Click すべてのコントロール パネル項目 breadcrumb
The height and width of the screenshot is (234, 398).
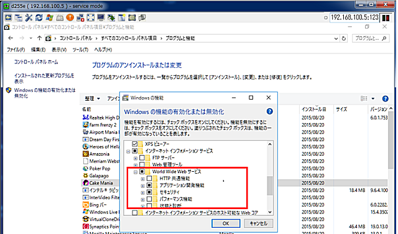click(x=129, y=39)
